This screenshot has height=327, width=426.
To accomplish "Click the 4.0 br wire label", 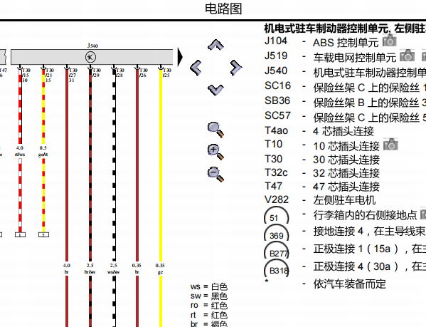I will coord(67,269).
